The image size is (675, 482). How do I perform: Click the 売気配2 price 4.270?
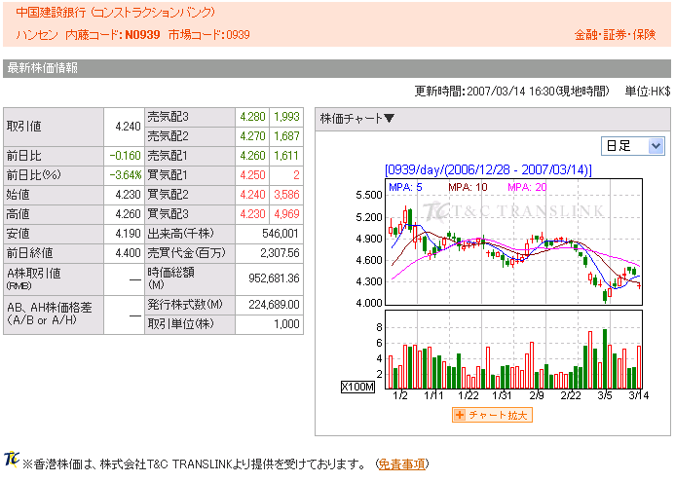(252, 136)
